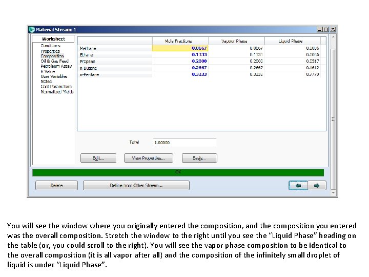The image size is (369, 277).
Task: Click the View Properties... button
Action: coord(149,158)
